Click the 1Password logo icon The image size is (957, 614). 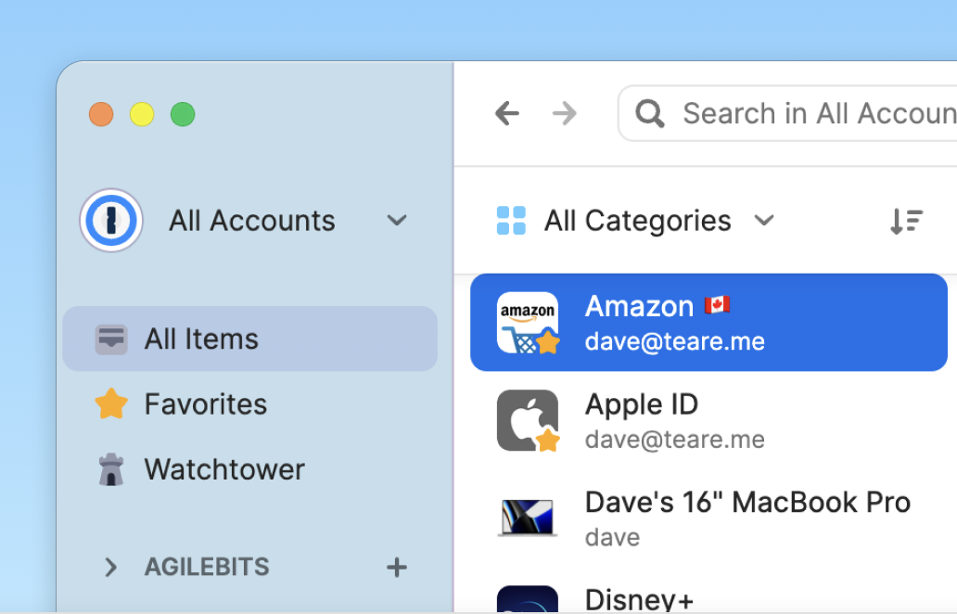click(111, 221)
